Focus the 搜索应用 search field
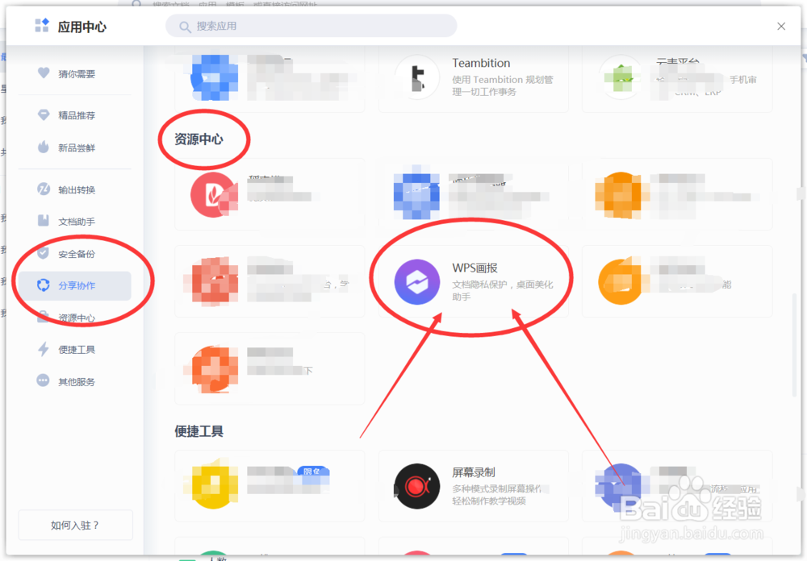The height and width of the screenshot is (561, 807). coord(311,26)
